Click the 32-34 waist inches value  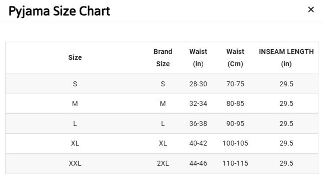pos(198,104)
